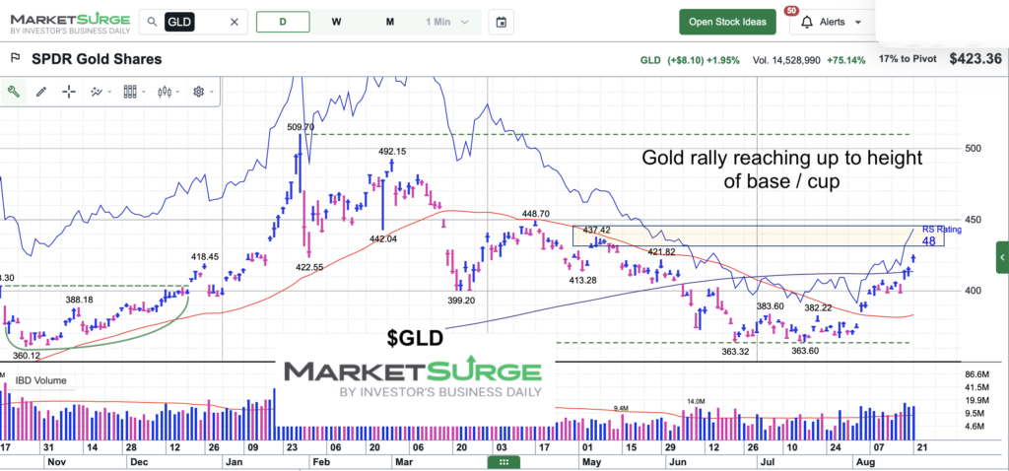Click the SPDR Gold Shares title

point(97,59)
